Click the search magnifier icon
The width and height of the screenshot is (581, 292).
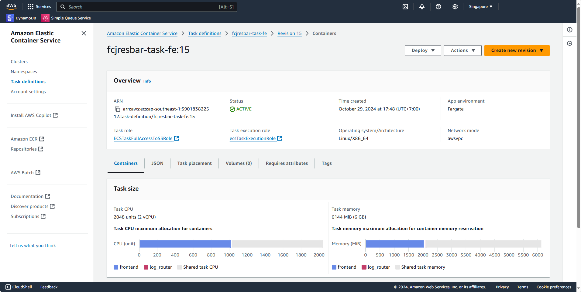[x=63, y=7]
